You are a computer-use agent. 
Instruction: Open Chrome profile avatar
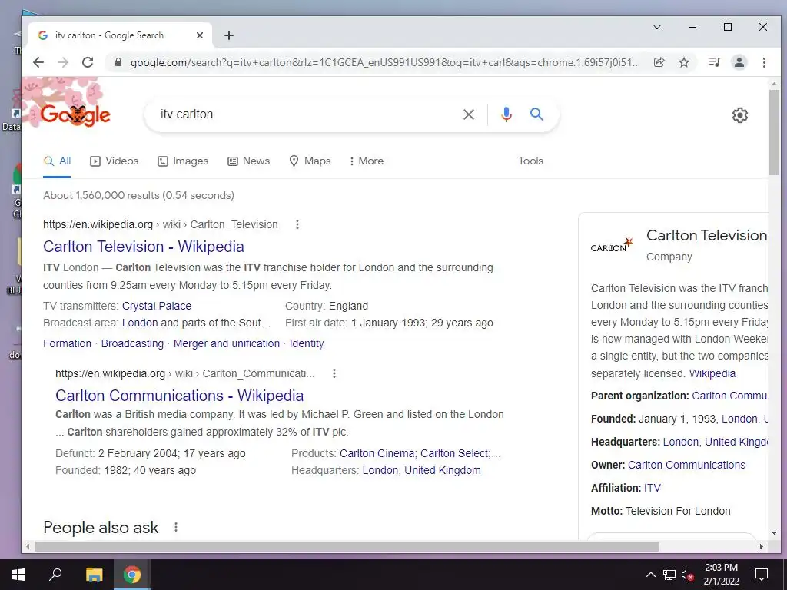click(739, 62)
